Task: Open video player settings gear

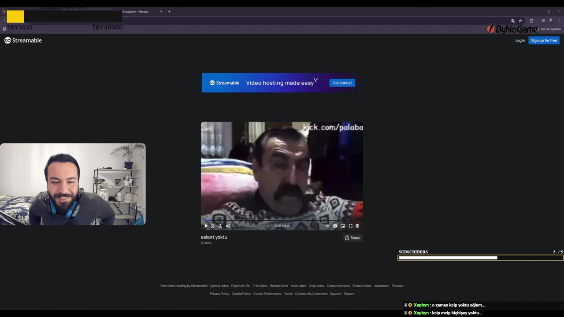Action: (335, 226)
